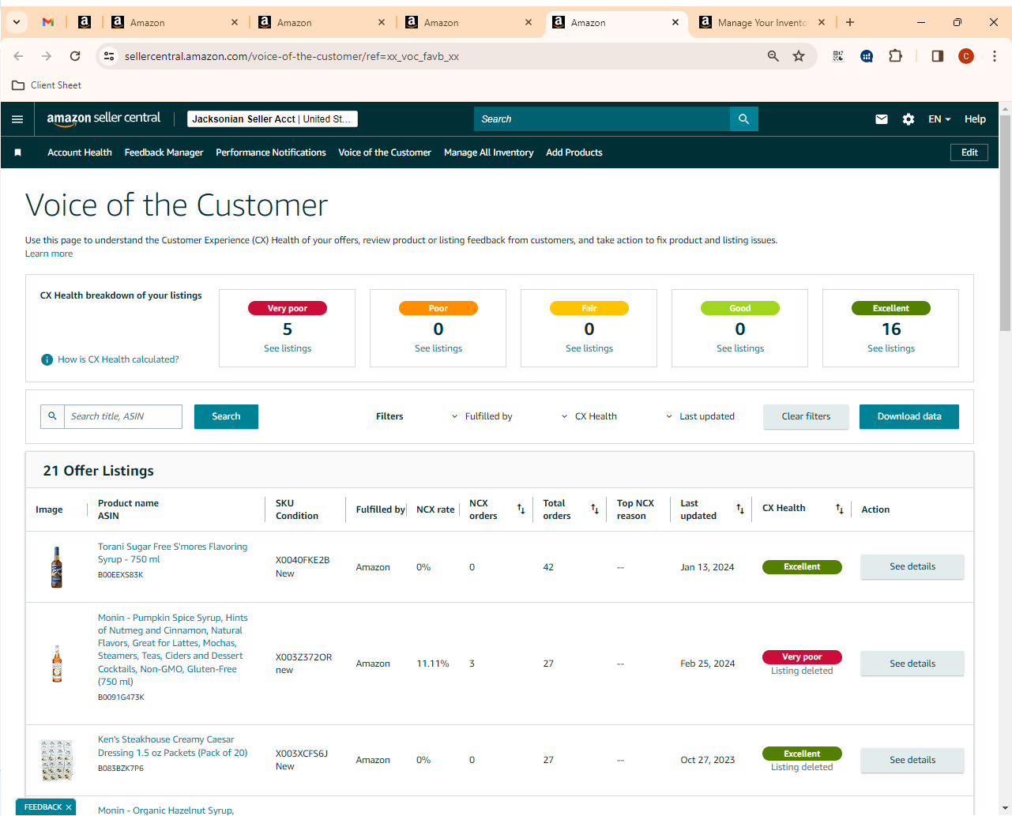See listings under the Poor card
Viewport: 1012px width, 816px height.
438,348
